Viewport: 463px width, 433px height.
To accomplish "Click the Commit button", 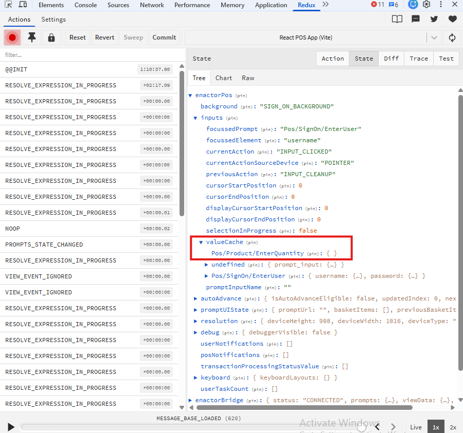I will [x=164, y=37].
